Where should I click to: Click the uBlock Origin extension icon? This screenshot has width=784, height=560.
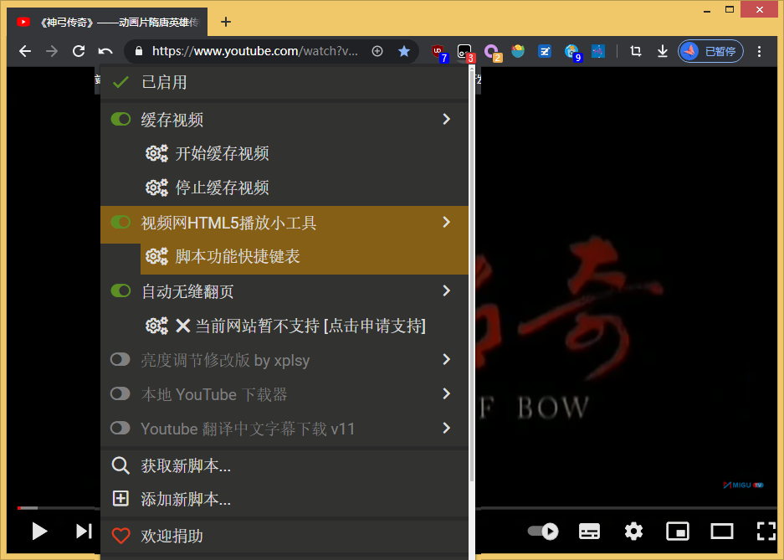[x=438, y=51]
